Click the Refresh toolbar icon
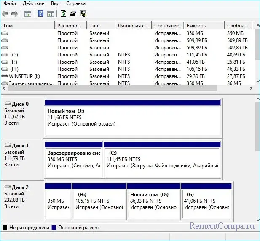Screen dimensions: 260x241 click(63, 14)
